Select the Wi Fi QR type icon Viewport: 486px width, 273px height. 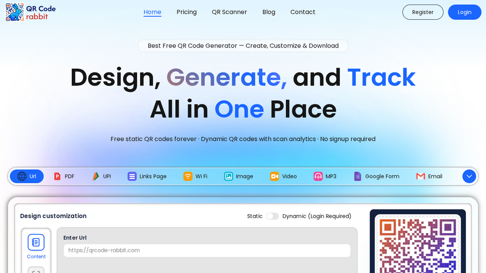[188, 176]
